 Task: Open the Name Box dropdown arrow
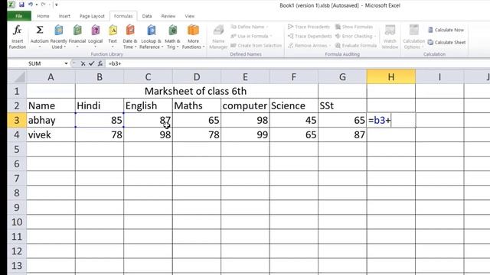point(66,63)
